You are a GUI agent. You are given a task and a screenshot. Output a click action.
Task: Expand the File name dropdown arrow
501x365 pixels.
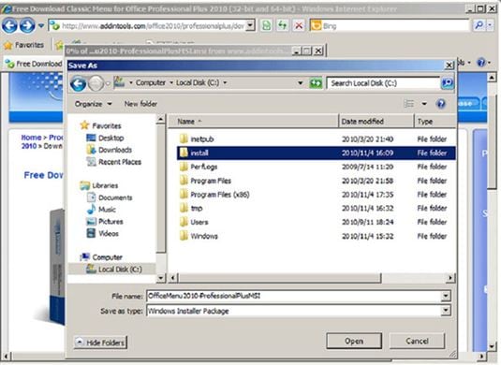[x=446, y=296]
